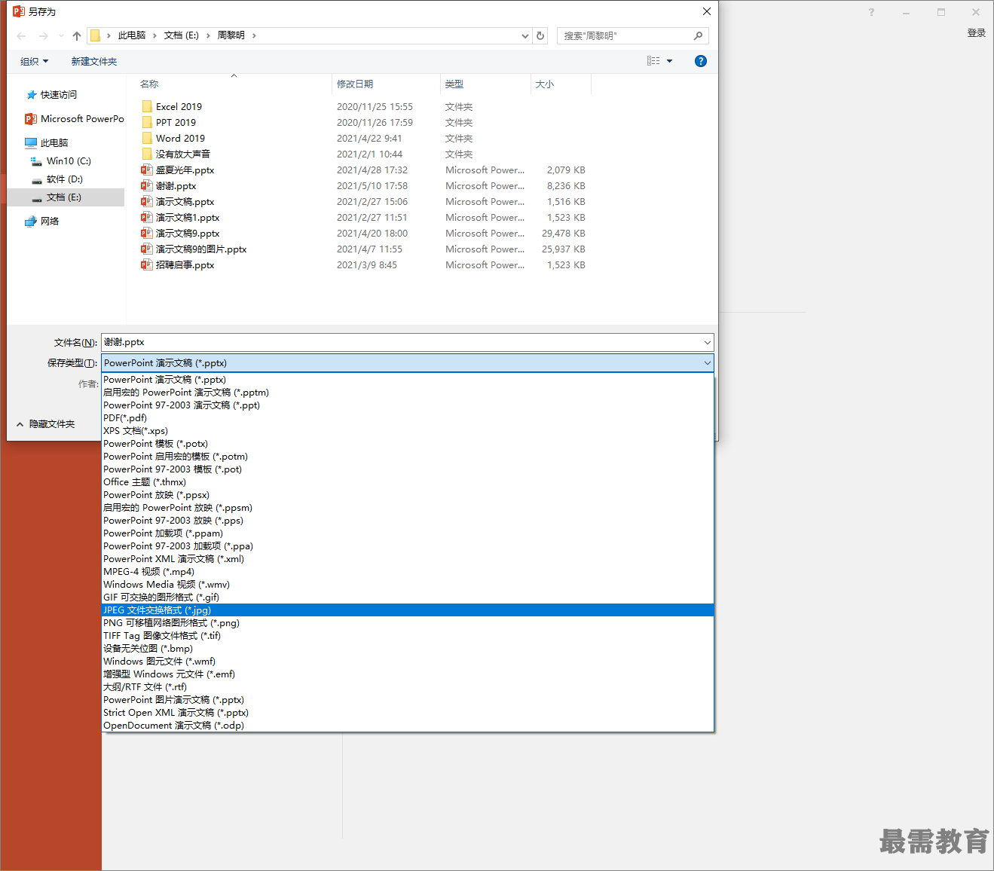994x871 pixels.
Task: Select Microsoft PowerPoint in the navigation pane
Action: pyautogui.click(x=74, y=119)
